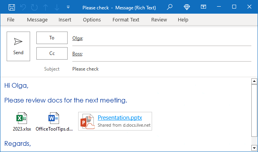Click the To button
Image resolution: width=258 pixels, height=152 pixels.
[52, 38]
